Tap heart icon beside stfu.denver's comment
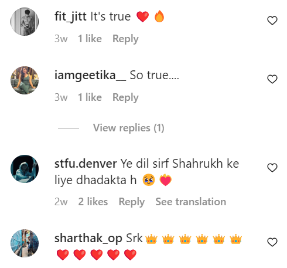287x268 pixels. (272, 168)
